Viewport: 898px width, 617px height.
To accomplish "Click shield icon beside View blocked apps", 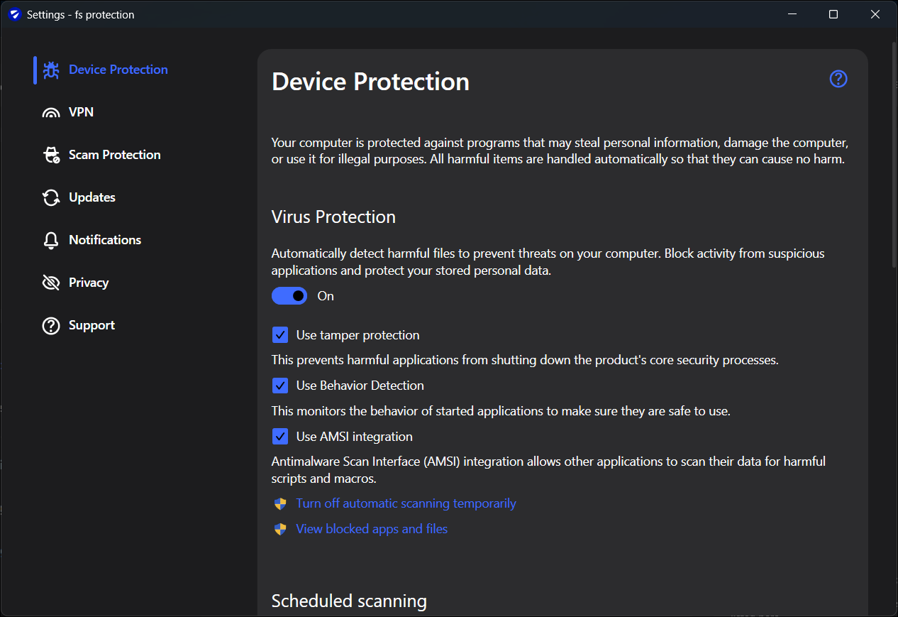I will (280, 529).
